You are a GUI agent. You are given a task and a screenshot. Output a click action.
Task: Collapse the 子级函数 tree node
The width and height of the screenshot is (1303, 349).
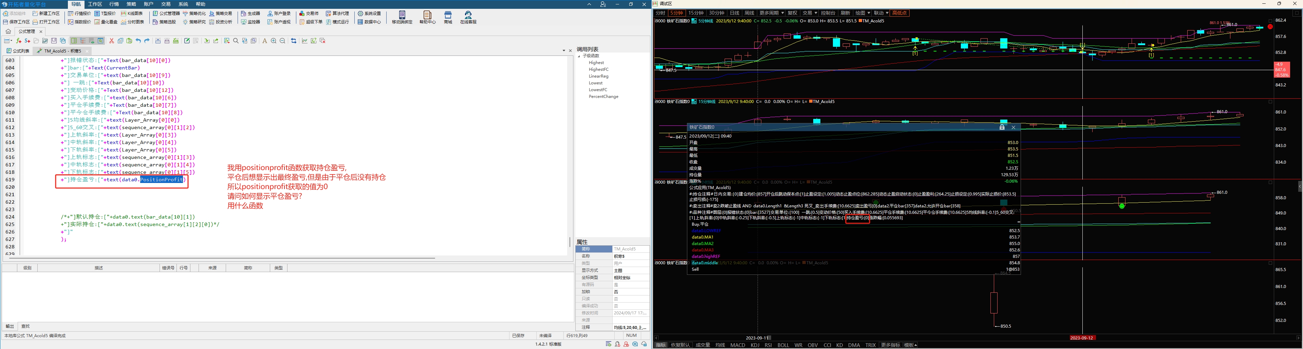click(x=579, y=56)
